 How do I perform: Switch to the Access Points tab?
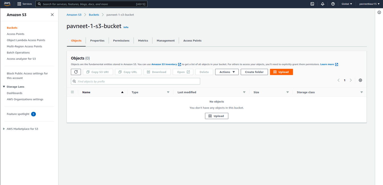click(x=192, y=41)
